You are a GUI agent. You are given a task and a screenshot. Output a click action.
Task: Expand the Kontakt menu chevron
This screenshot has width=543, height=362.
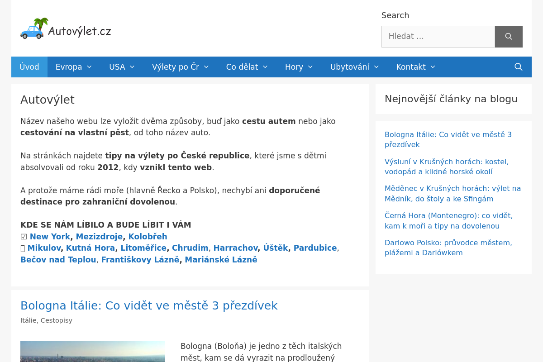point(433,67)
